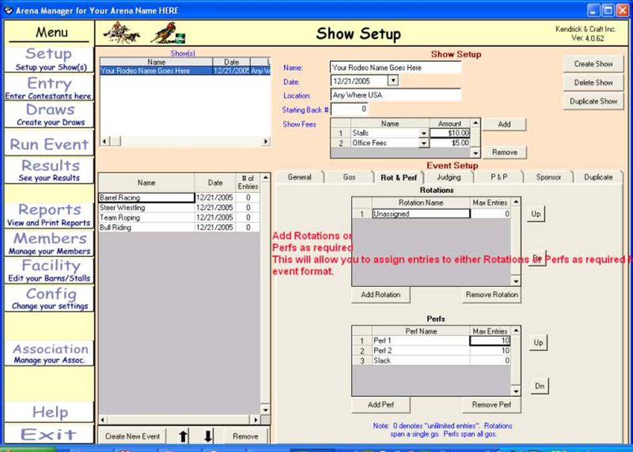Click the Remove Perf button

[491, 405]
